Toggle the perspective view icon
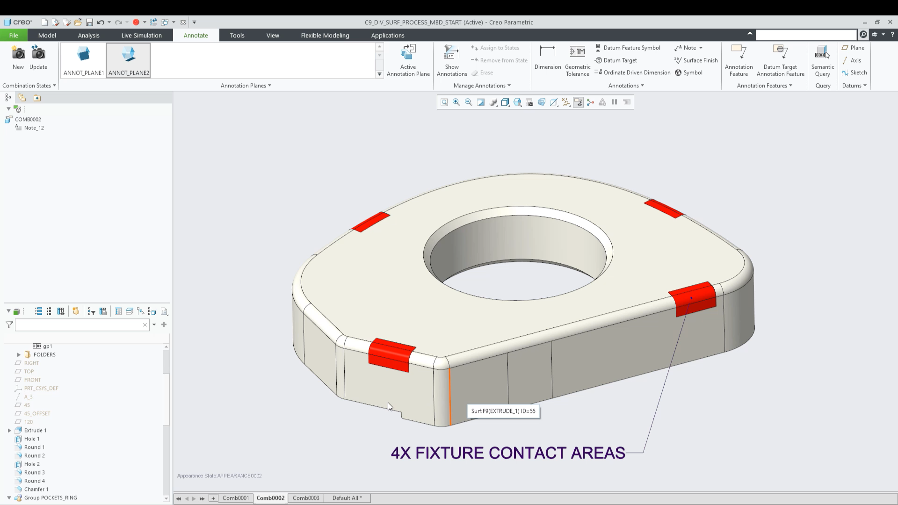898x505 pixels. [x=542, y=102]
